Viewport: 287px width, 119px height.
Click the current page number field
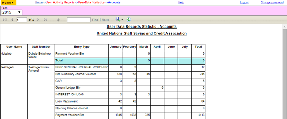pos(22,20)
